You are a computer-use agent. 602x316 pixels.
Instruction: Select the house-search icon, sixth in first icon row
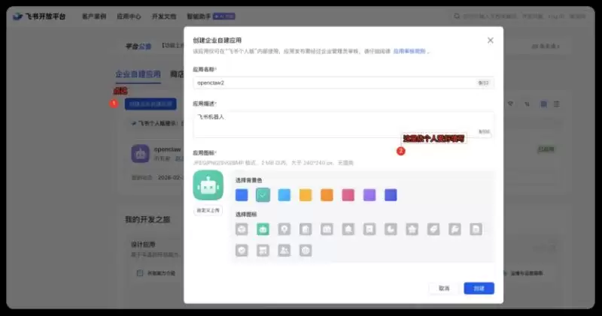click(x=348, y=229)
